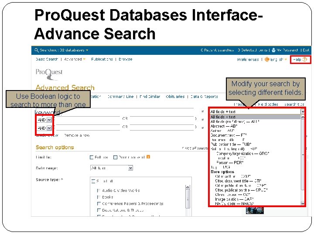The width and height of the screenshot is (314, 235).
Task: Toggle the Select all source types checkbox
Action: coord(93,181)
